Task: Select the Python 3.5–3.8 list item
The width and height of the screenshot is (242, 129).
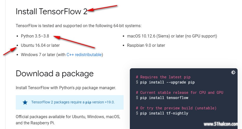Action: pos(35,36)
